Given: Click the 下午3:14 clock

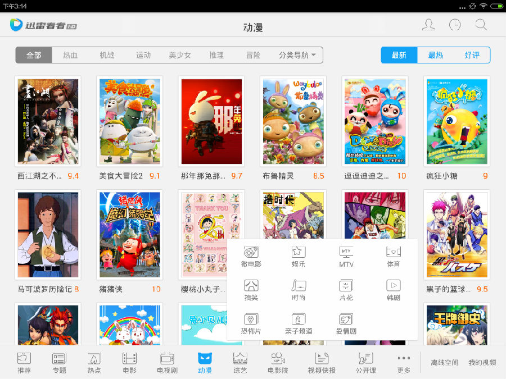Looking at the screenshot, I should pos(15,6).
